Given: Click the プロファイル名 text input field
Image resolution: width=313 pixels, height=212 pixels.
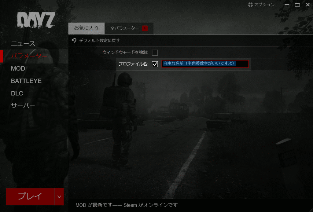Looking at the screenshot, I should pyautogui.click(x=205, y=64).
